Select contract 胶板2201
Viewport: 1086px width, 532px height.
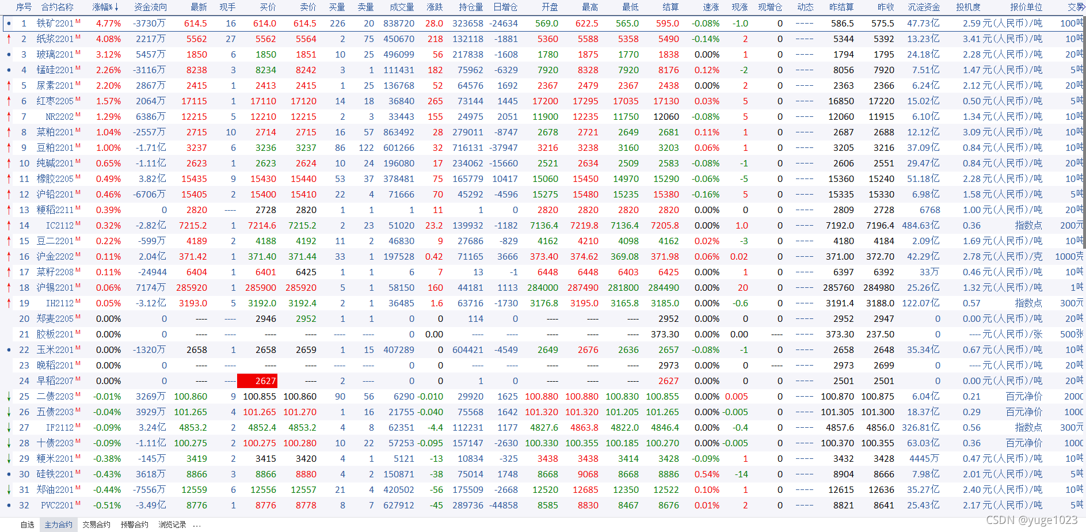[x=55, y=335]
